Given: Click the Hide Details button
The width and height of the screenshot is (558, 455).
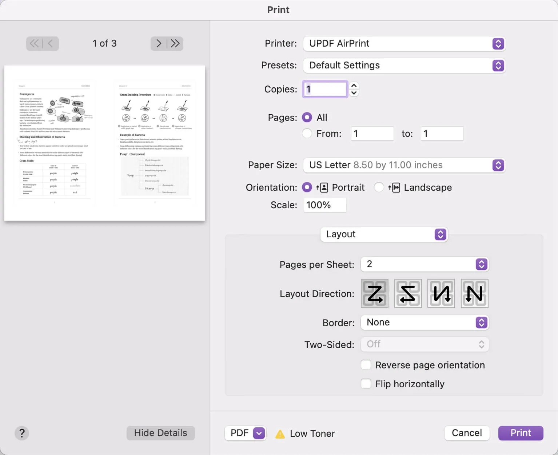Looking at the screenshot, I should (x=160, y=433).
